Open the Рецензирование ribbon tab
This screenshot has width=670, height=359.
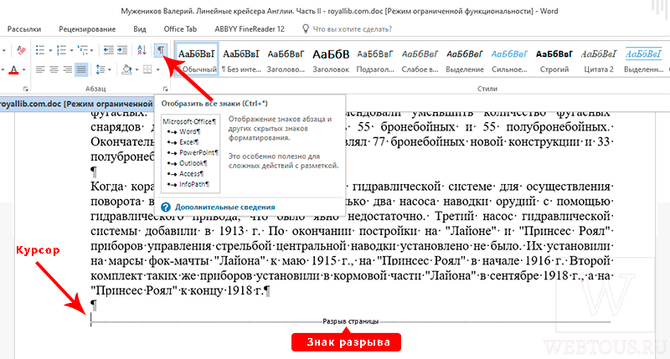pos(87,29)
